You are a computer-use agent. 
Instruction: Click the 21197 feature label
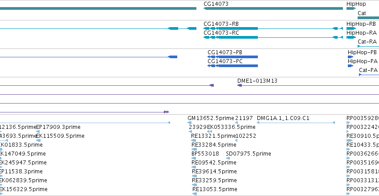click(244, 118)
